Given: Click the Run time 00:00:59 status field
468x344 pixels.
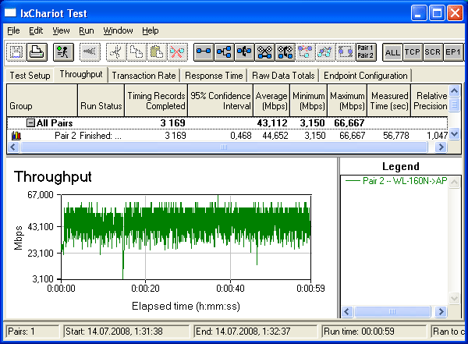Looking at the screenshot, I should coord(374,332).
